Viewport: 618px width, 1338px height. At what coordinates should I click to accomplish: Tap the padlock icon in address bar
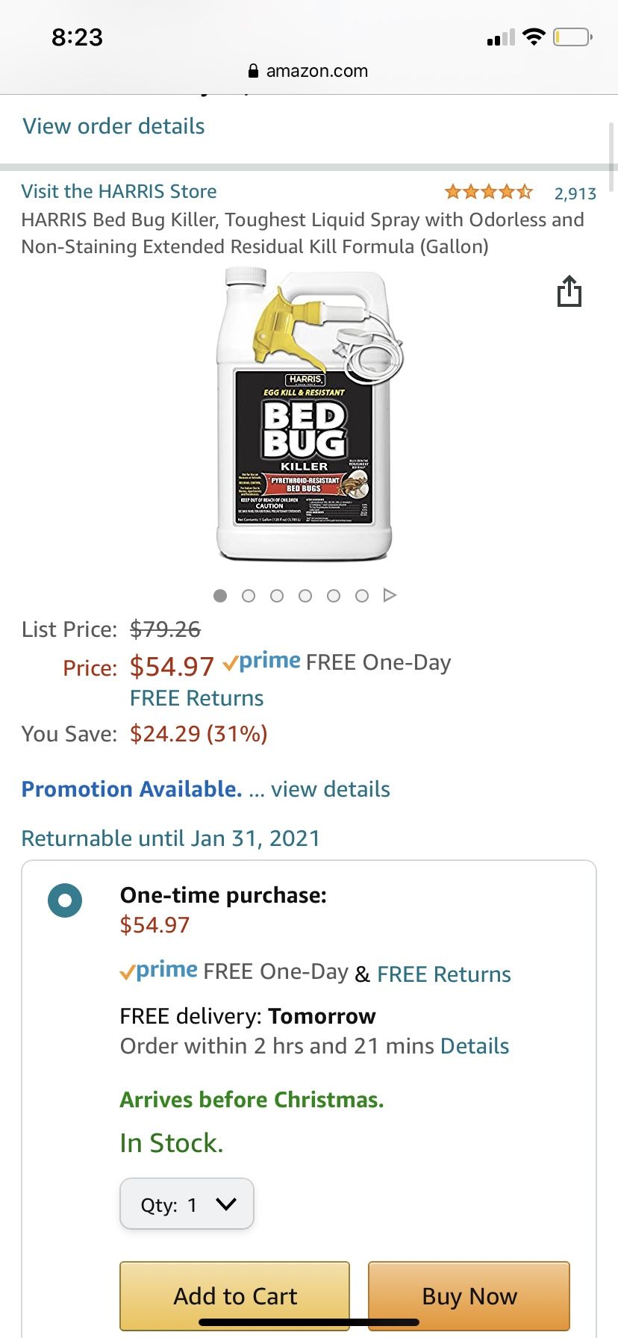[x=253, y=72]
